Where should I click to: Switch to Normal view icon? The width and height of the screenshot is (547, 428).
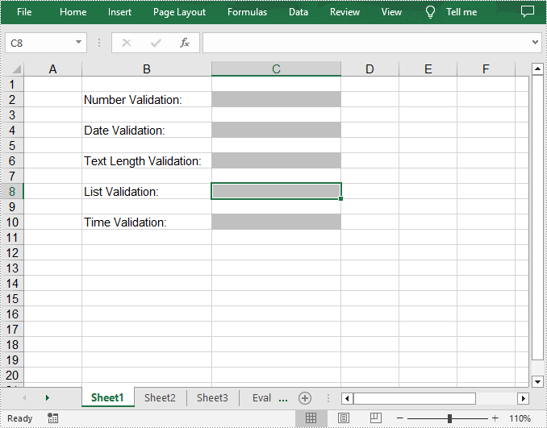[x=311, y=418]
